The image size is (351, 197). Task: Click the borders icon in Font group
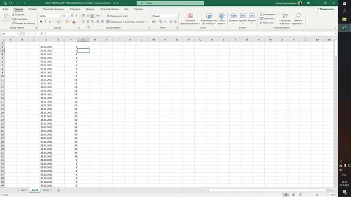(58, 22)
